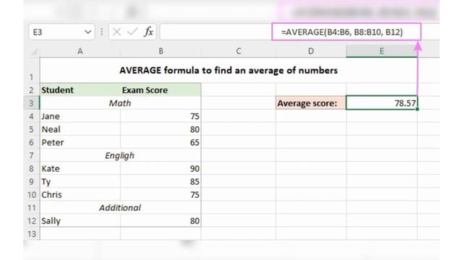Select row 13 header

(x=31, y=234)
